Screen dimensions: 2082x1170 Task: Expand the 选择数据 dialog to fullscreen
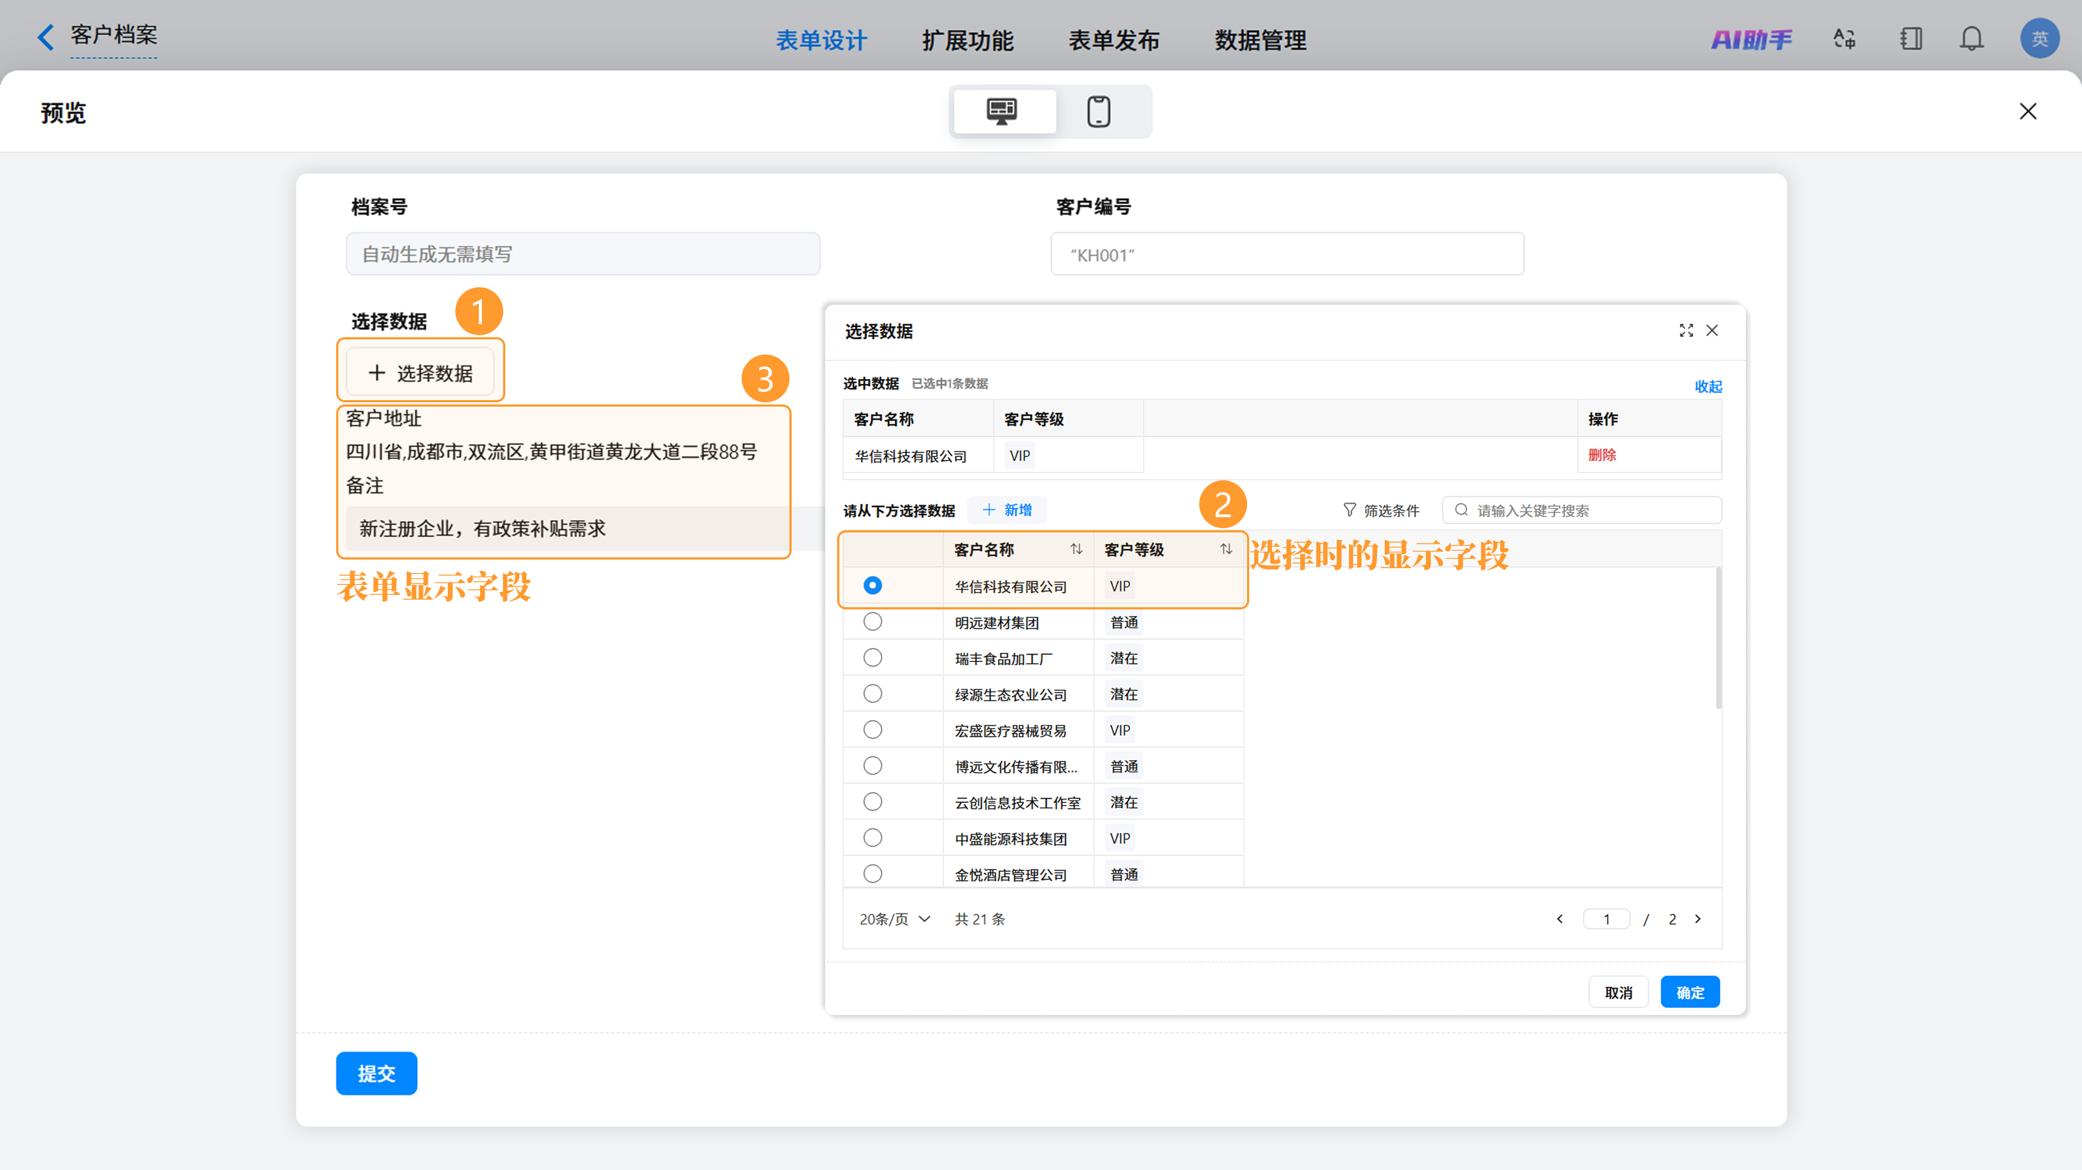1686,331
